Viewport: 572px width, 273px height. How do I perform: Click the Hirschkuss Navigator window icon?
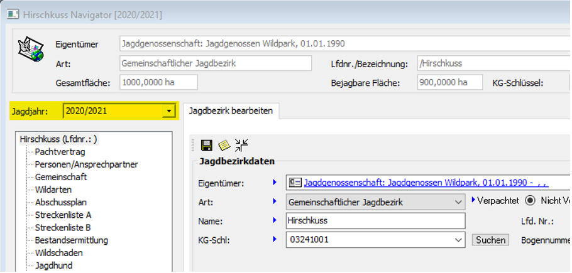pyautogui.click(x=12, y=13)
